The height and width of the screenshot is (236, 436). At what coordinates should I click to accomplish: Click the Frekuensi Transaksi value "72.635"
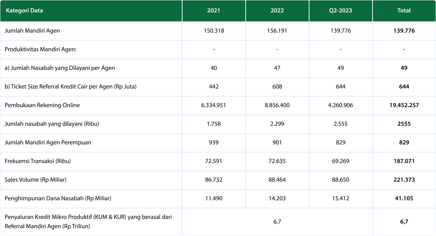(277, 161)
